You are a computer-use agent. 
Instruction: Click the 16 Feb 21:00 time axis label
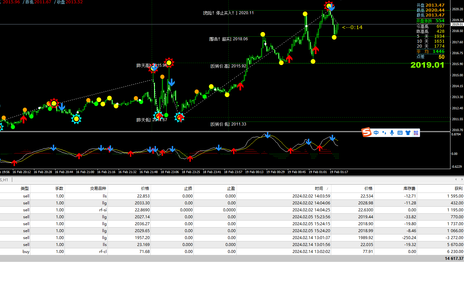tap(85, 172)
